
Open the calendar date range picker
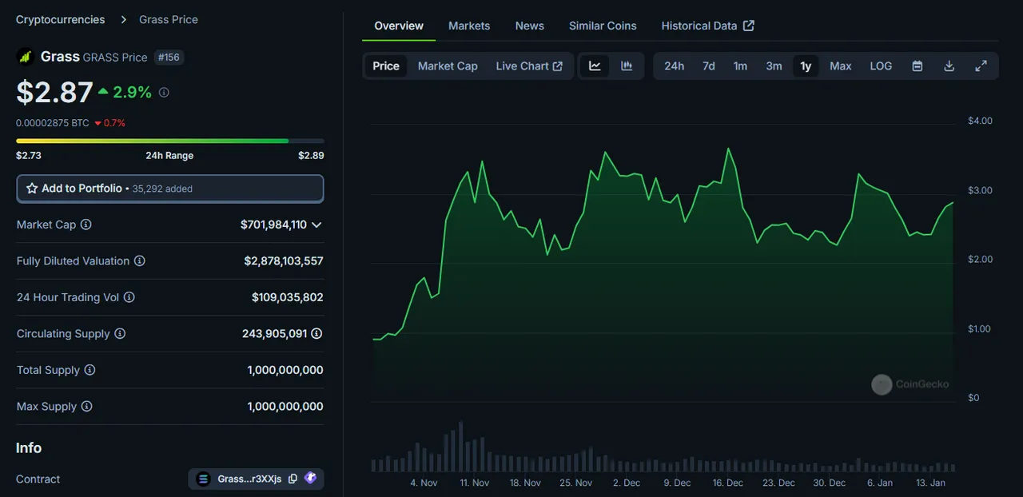[918, 66]
